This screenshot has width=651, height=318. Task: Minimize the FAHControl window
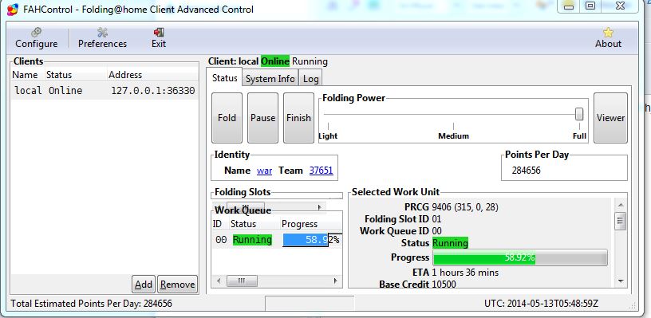(x=569, y=6)
